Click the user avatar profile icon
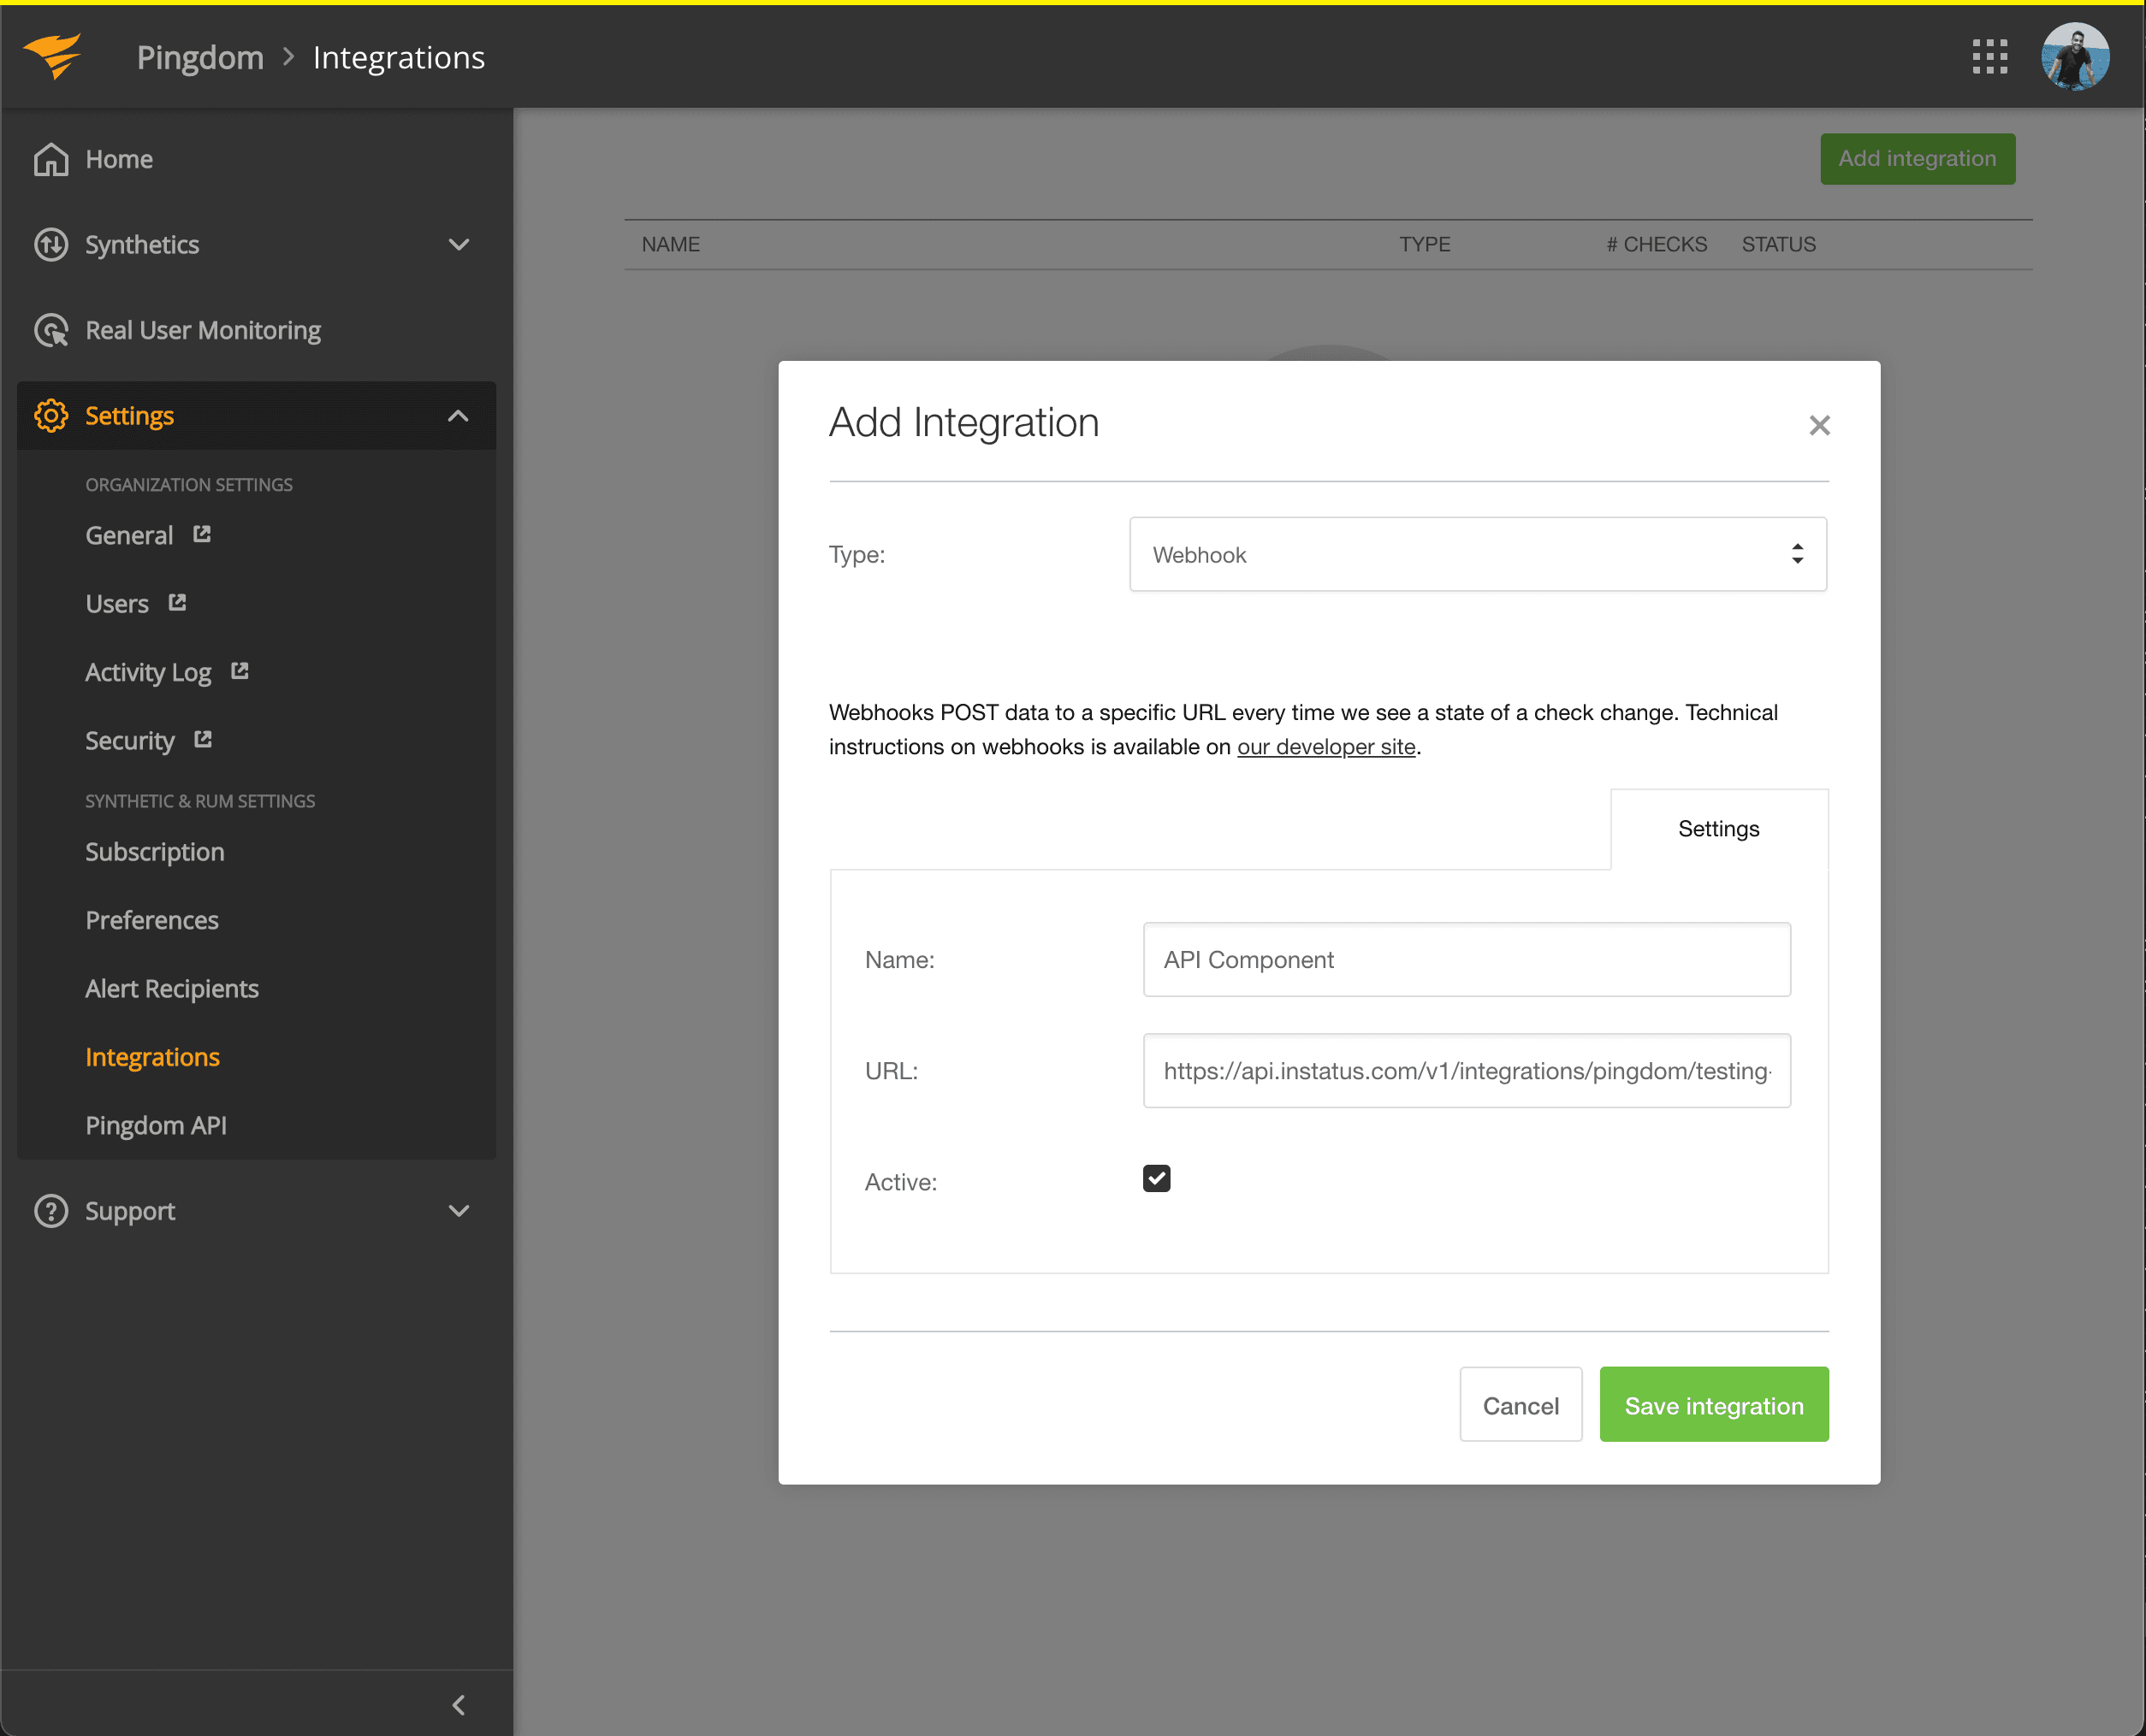2146x1736 pixels. [2077, 53]
